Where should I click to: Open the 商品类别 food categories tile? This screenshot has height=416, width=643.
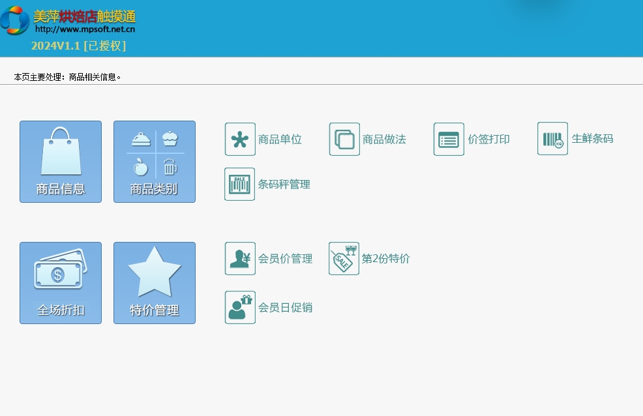click(155, 162)
